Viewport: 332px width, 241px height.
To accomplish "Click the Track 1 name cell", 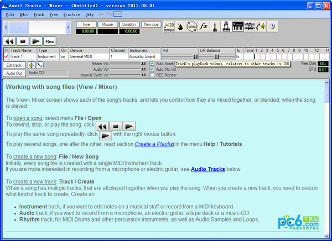I will [x=23, y=56].
